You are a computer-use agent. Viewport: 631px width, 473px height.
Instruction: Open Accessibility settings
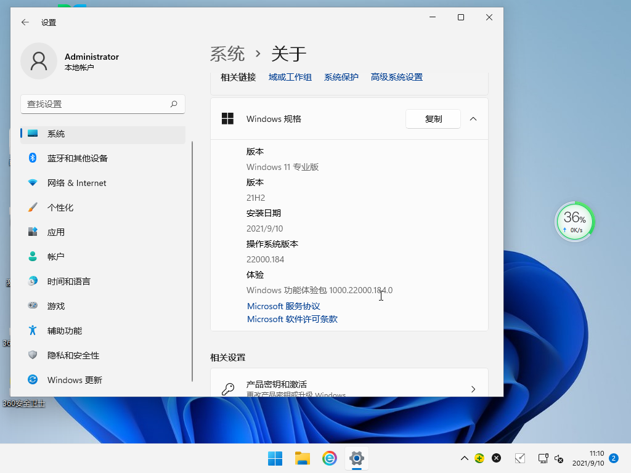[64, 331]
